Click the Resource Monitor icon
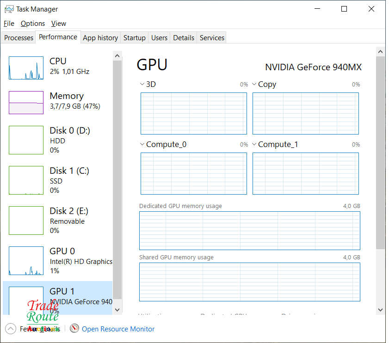Image resolution: width=389 pixels, height=343 pixels. pyautogui.click(x=74, y=329)
